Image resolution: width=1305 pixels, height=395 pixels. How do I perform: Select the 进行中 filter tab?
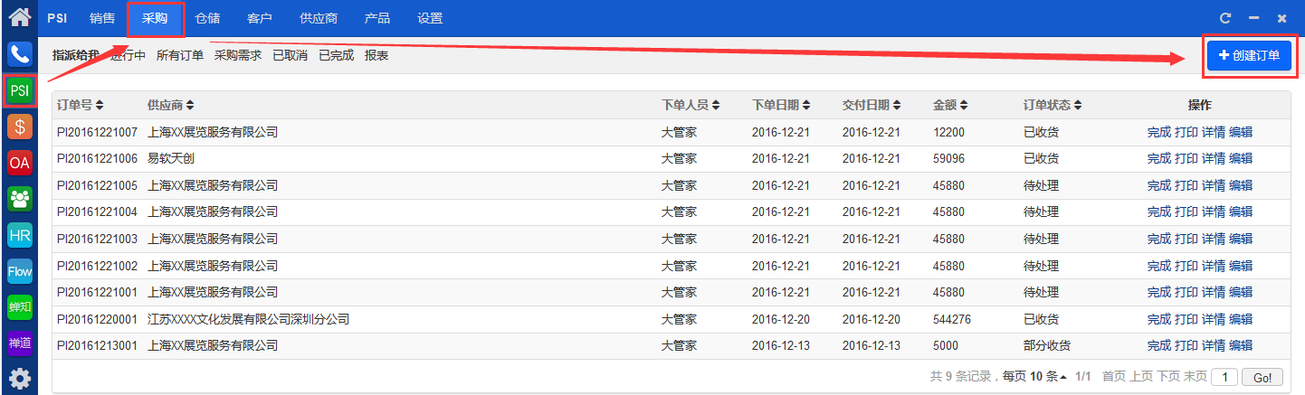(x=128, y=55)
